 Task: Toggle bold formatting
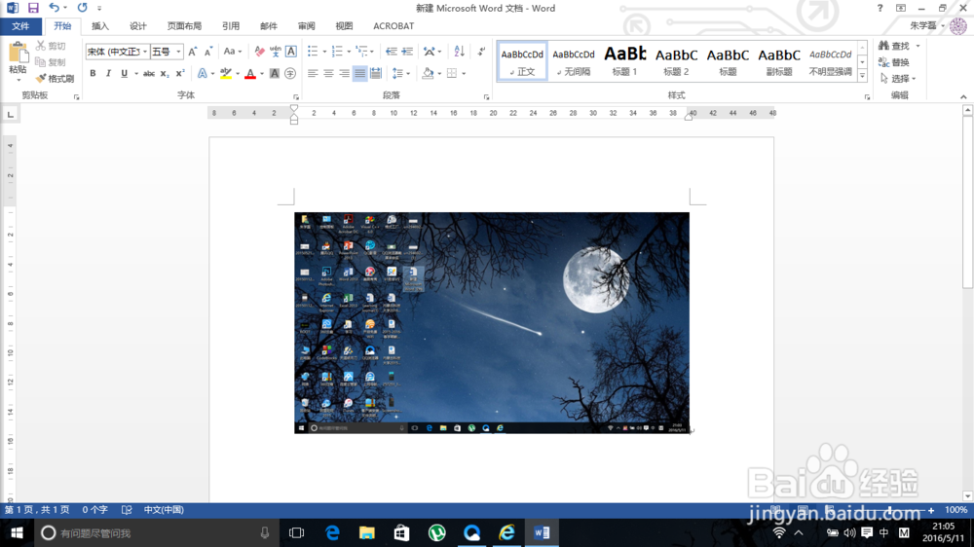click(x=93, y=73)
